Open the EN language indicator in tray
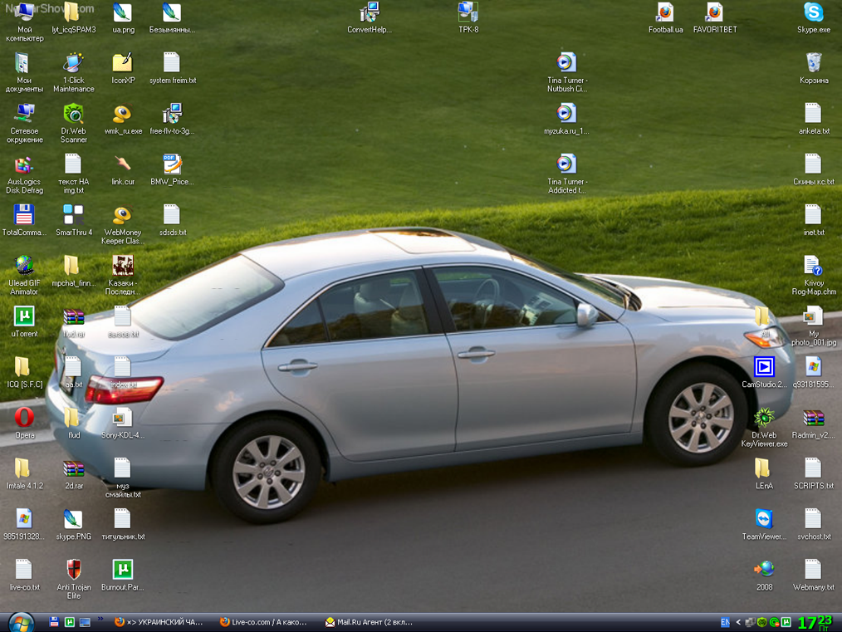The height and width of the screenshot is (632, 842). [725, 622]
